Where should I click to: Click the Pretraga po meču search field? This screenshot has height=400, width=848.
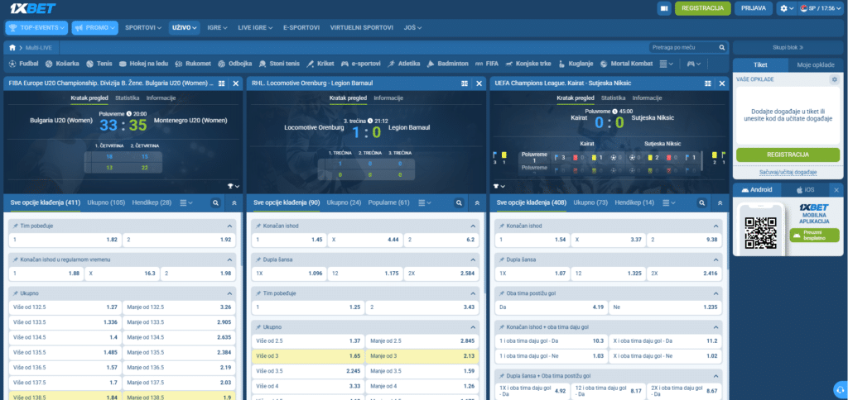(688, 47)
